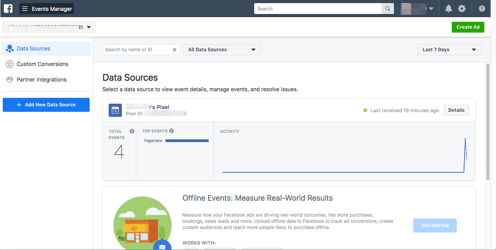Viewport: 496px width, 250px height.
Task: Select Data Sources in the sidebar
Action: [46, 49]
